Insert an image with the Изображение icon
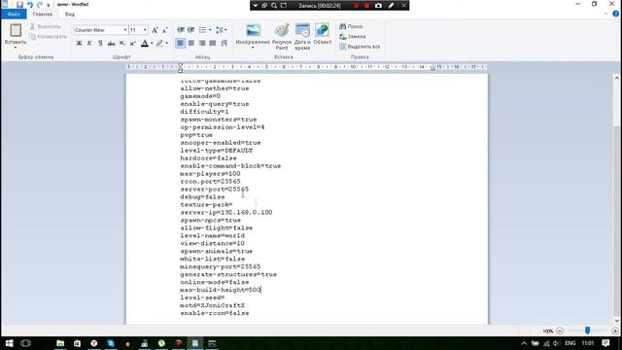Viewport: 622px width, 350px height. point(253,30)
